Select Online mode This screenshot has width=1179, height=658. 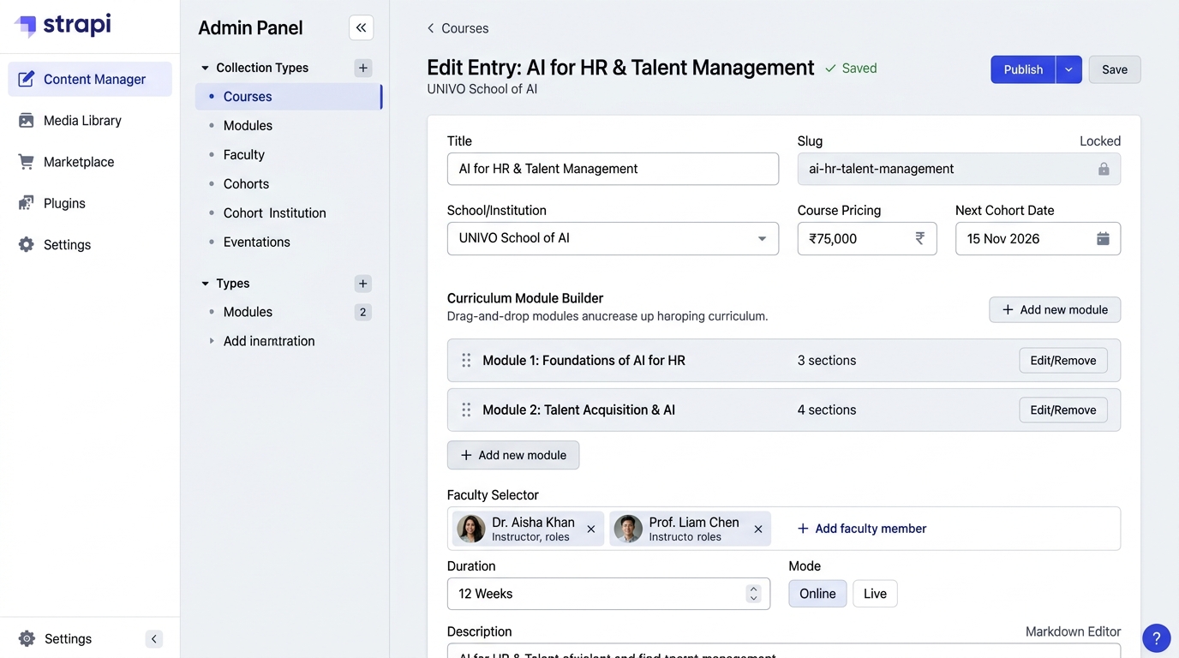click(817, 594)
